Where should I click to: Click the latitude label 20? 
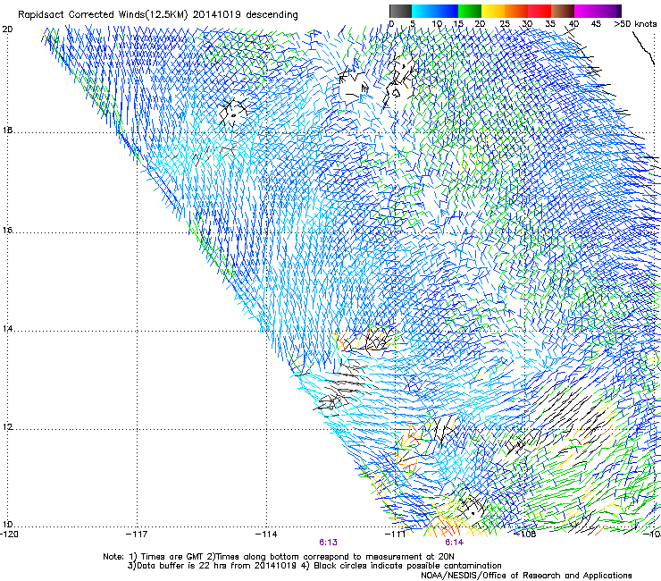(7, 29)
